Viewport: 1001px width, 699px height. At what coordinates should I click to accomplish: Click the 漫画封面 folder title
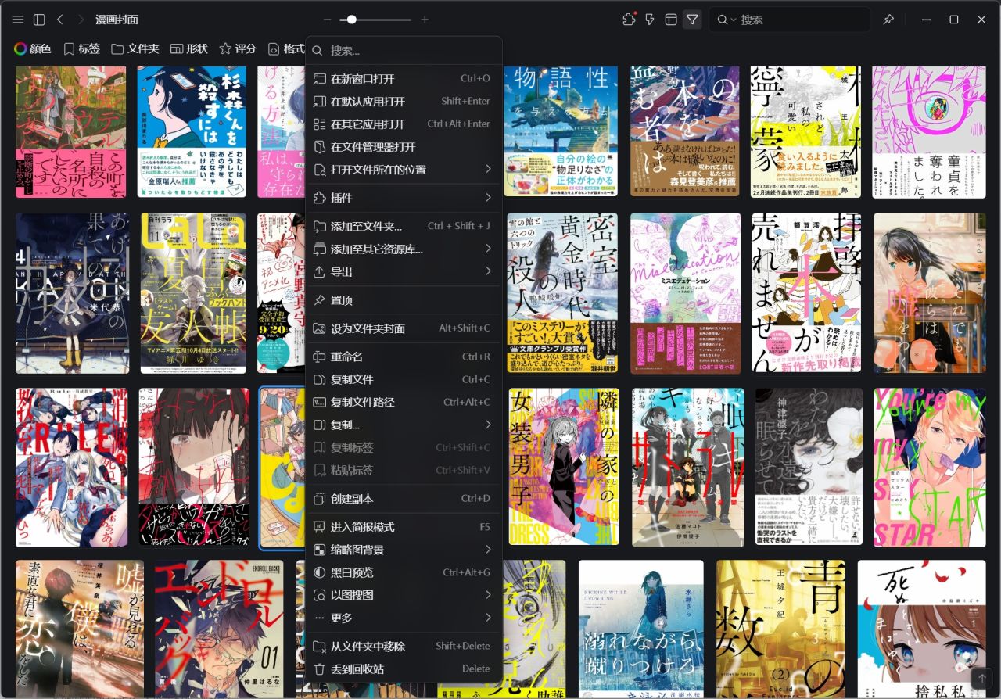[x=117, y=20]
